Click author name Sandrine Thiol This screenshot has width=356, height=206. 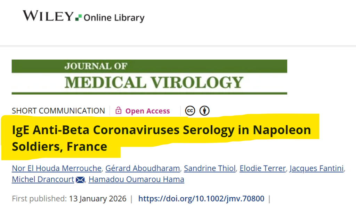[x=210, y=169]
